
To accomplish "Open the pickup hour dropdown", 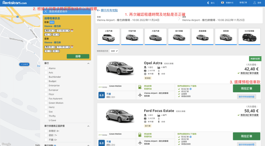I will [x=48, y=35].
